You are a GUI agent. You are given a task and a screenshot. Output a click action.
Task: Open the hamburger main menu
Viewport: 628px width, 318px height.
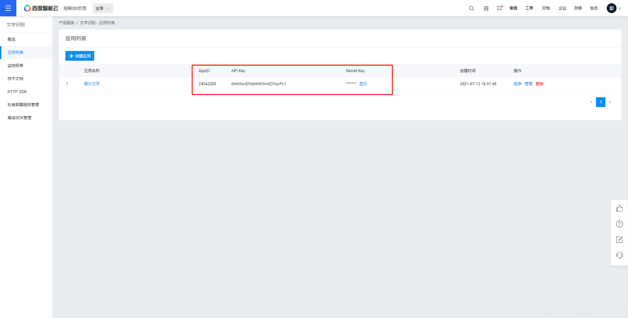[x=8, y=8]
